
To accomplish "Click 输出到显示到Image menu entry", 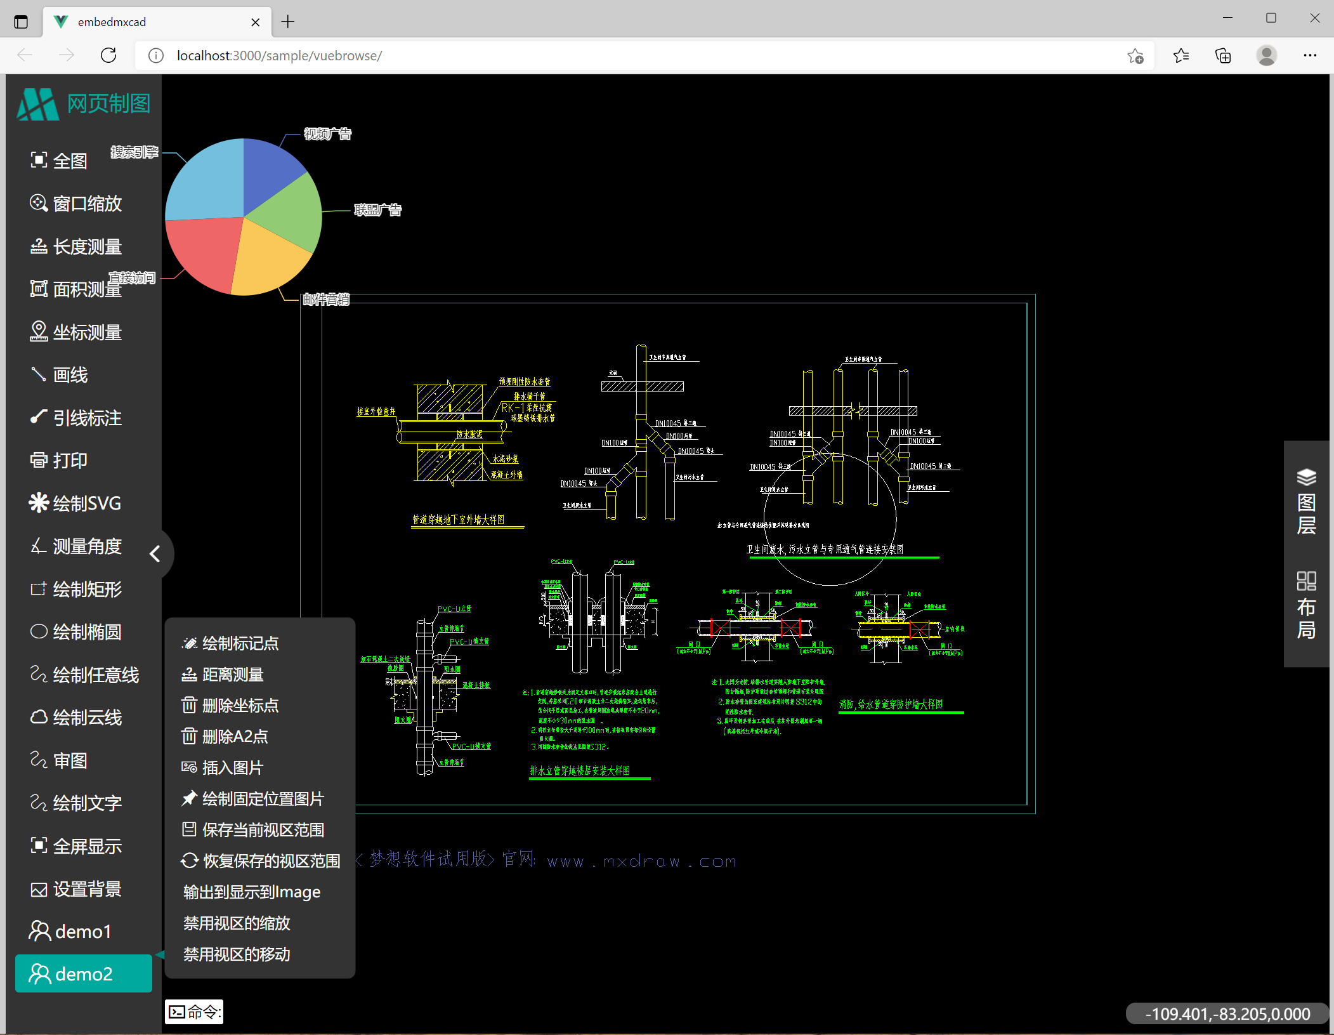I will click(251, 892).
